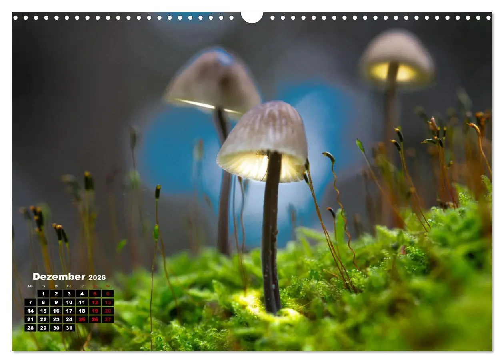The width and height of the screenshot is (504, 363).
Task: Choose red date 20 in the calendar
Action: point(108,311)
